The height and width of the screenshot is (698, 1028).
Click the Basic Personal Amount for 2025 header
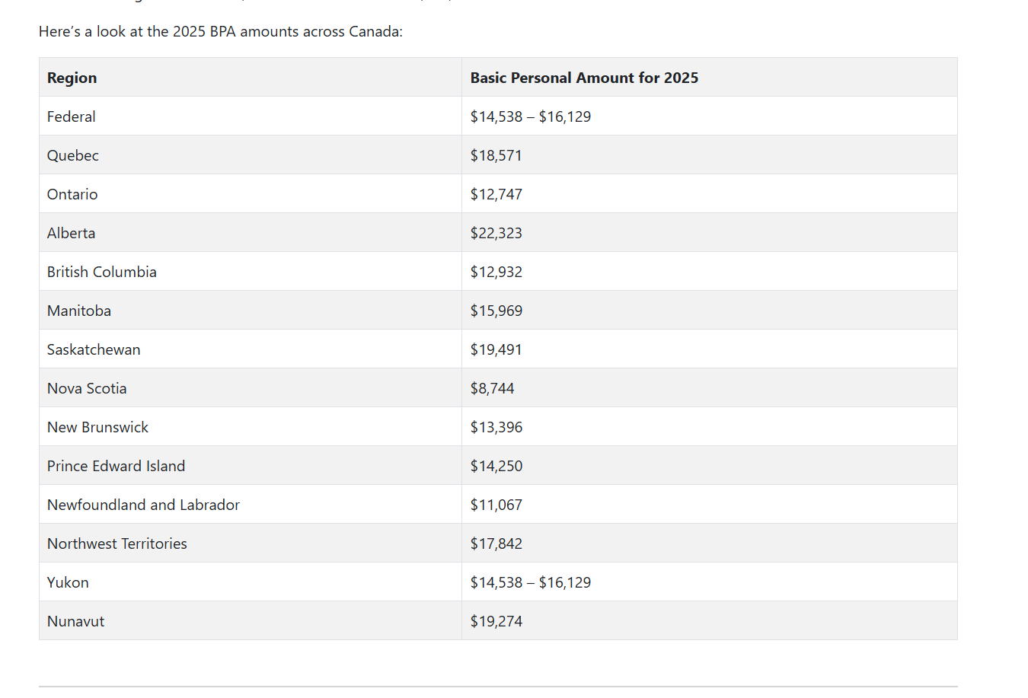[x=584, y=78]
